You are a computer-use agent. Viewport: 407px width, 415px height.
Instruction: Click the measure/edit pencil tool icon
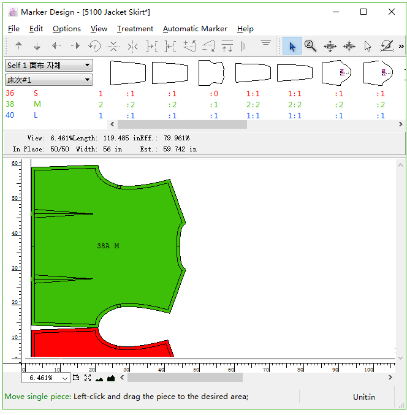[387, 46]
